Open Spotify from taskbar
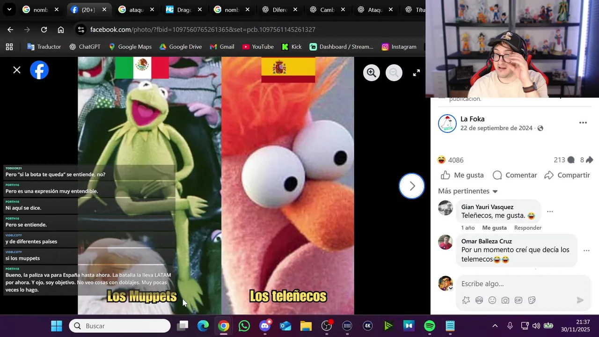This screenshot has height=337, width=599. 430,326
